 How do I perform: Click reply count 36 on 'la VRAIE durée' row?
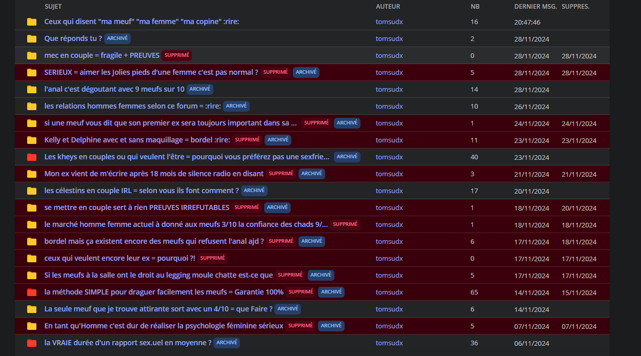[474, 343]
